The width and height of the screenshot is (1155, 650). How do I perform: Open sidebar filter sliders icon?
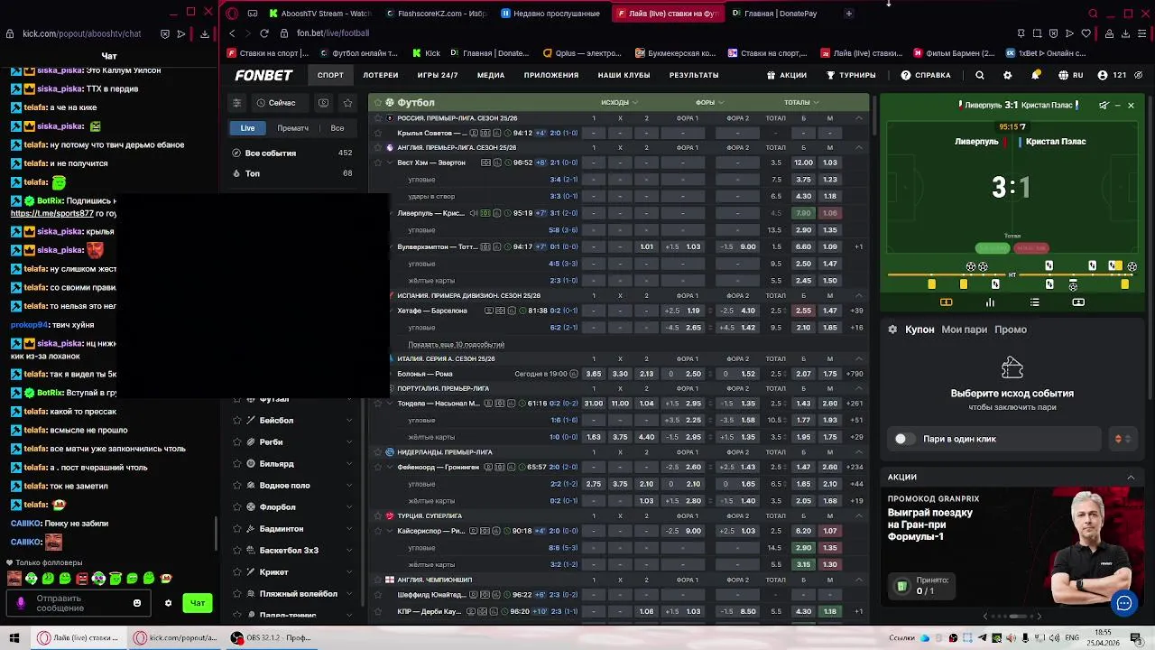236,103
